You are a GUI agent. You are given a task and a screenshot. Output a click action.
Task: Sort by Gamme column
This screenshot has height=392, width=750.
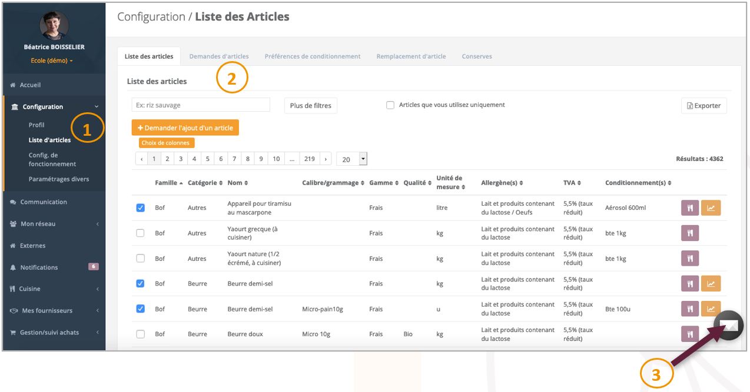pyautogui.click(x=384, y=183)
